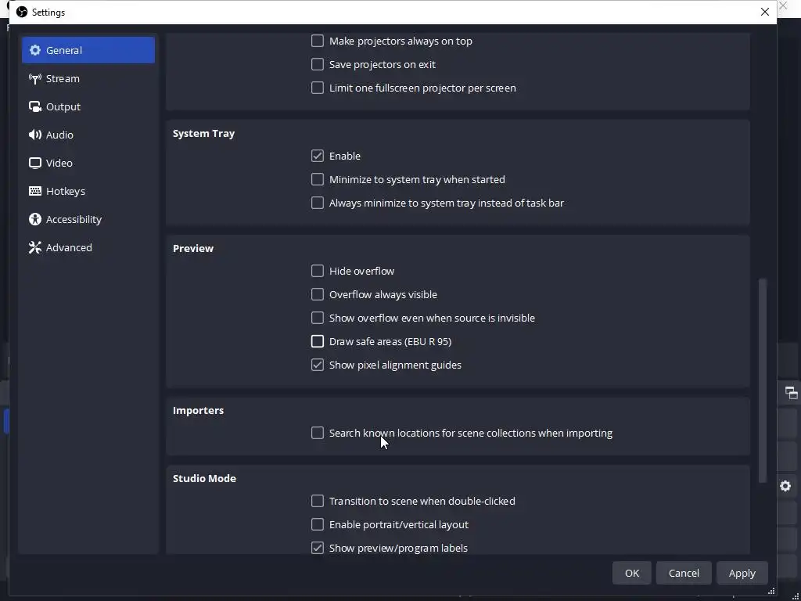Click gear icon behind the Settings dialog
Screen dimensions: 801x601
click(785, 486)
